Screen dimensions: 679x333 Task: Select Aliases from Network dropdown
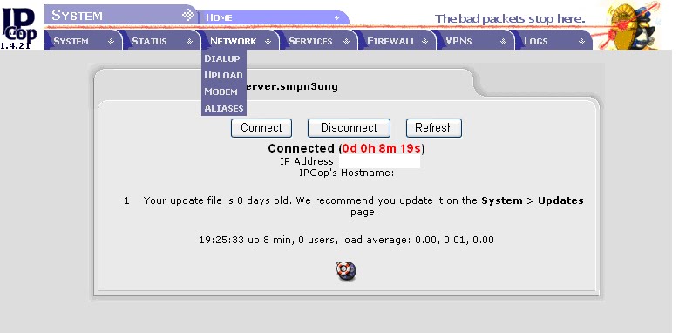click(x=224, y=108)
